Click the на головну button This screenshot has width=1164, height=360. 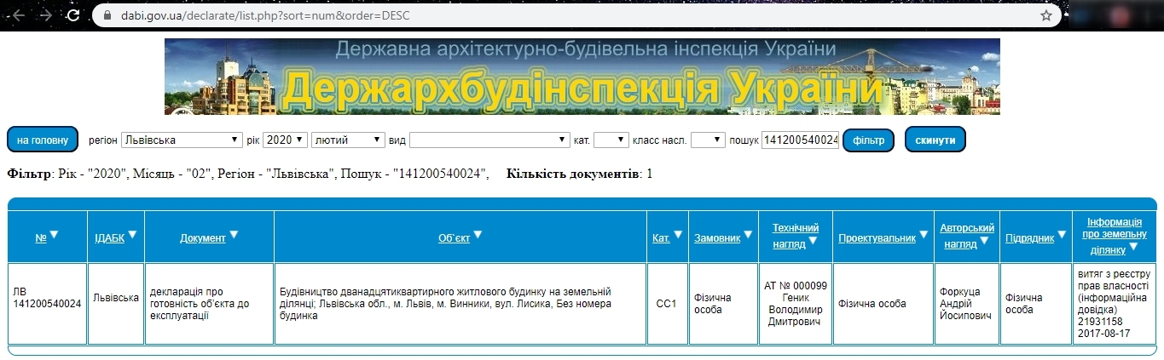43,140
